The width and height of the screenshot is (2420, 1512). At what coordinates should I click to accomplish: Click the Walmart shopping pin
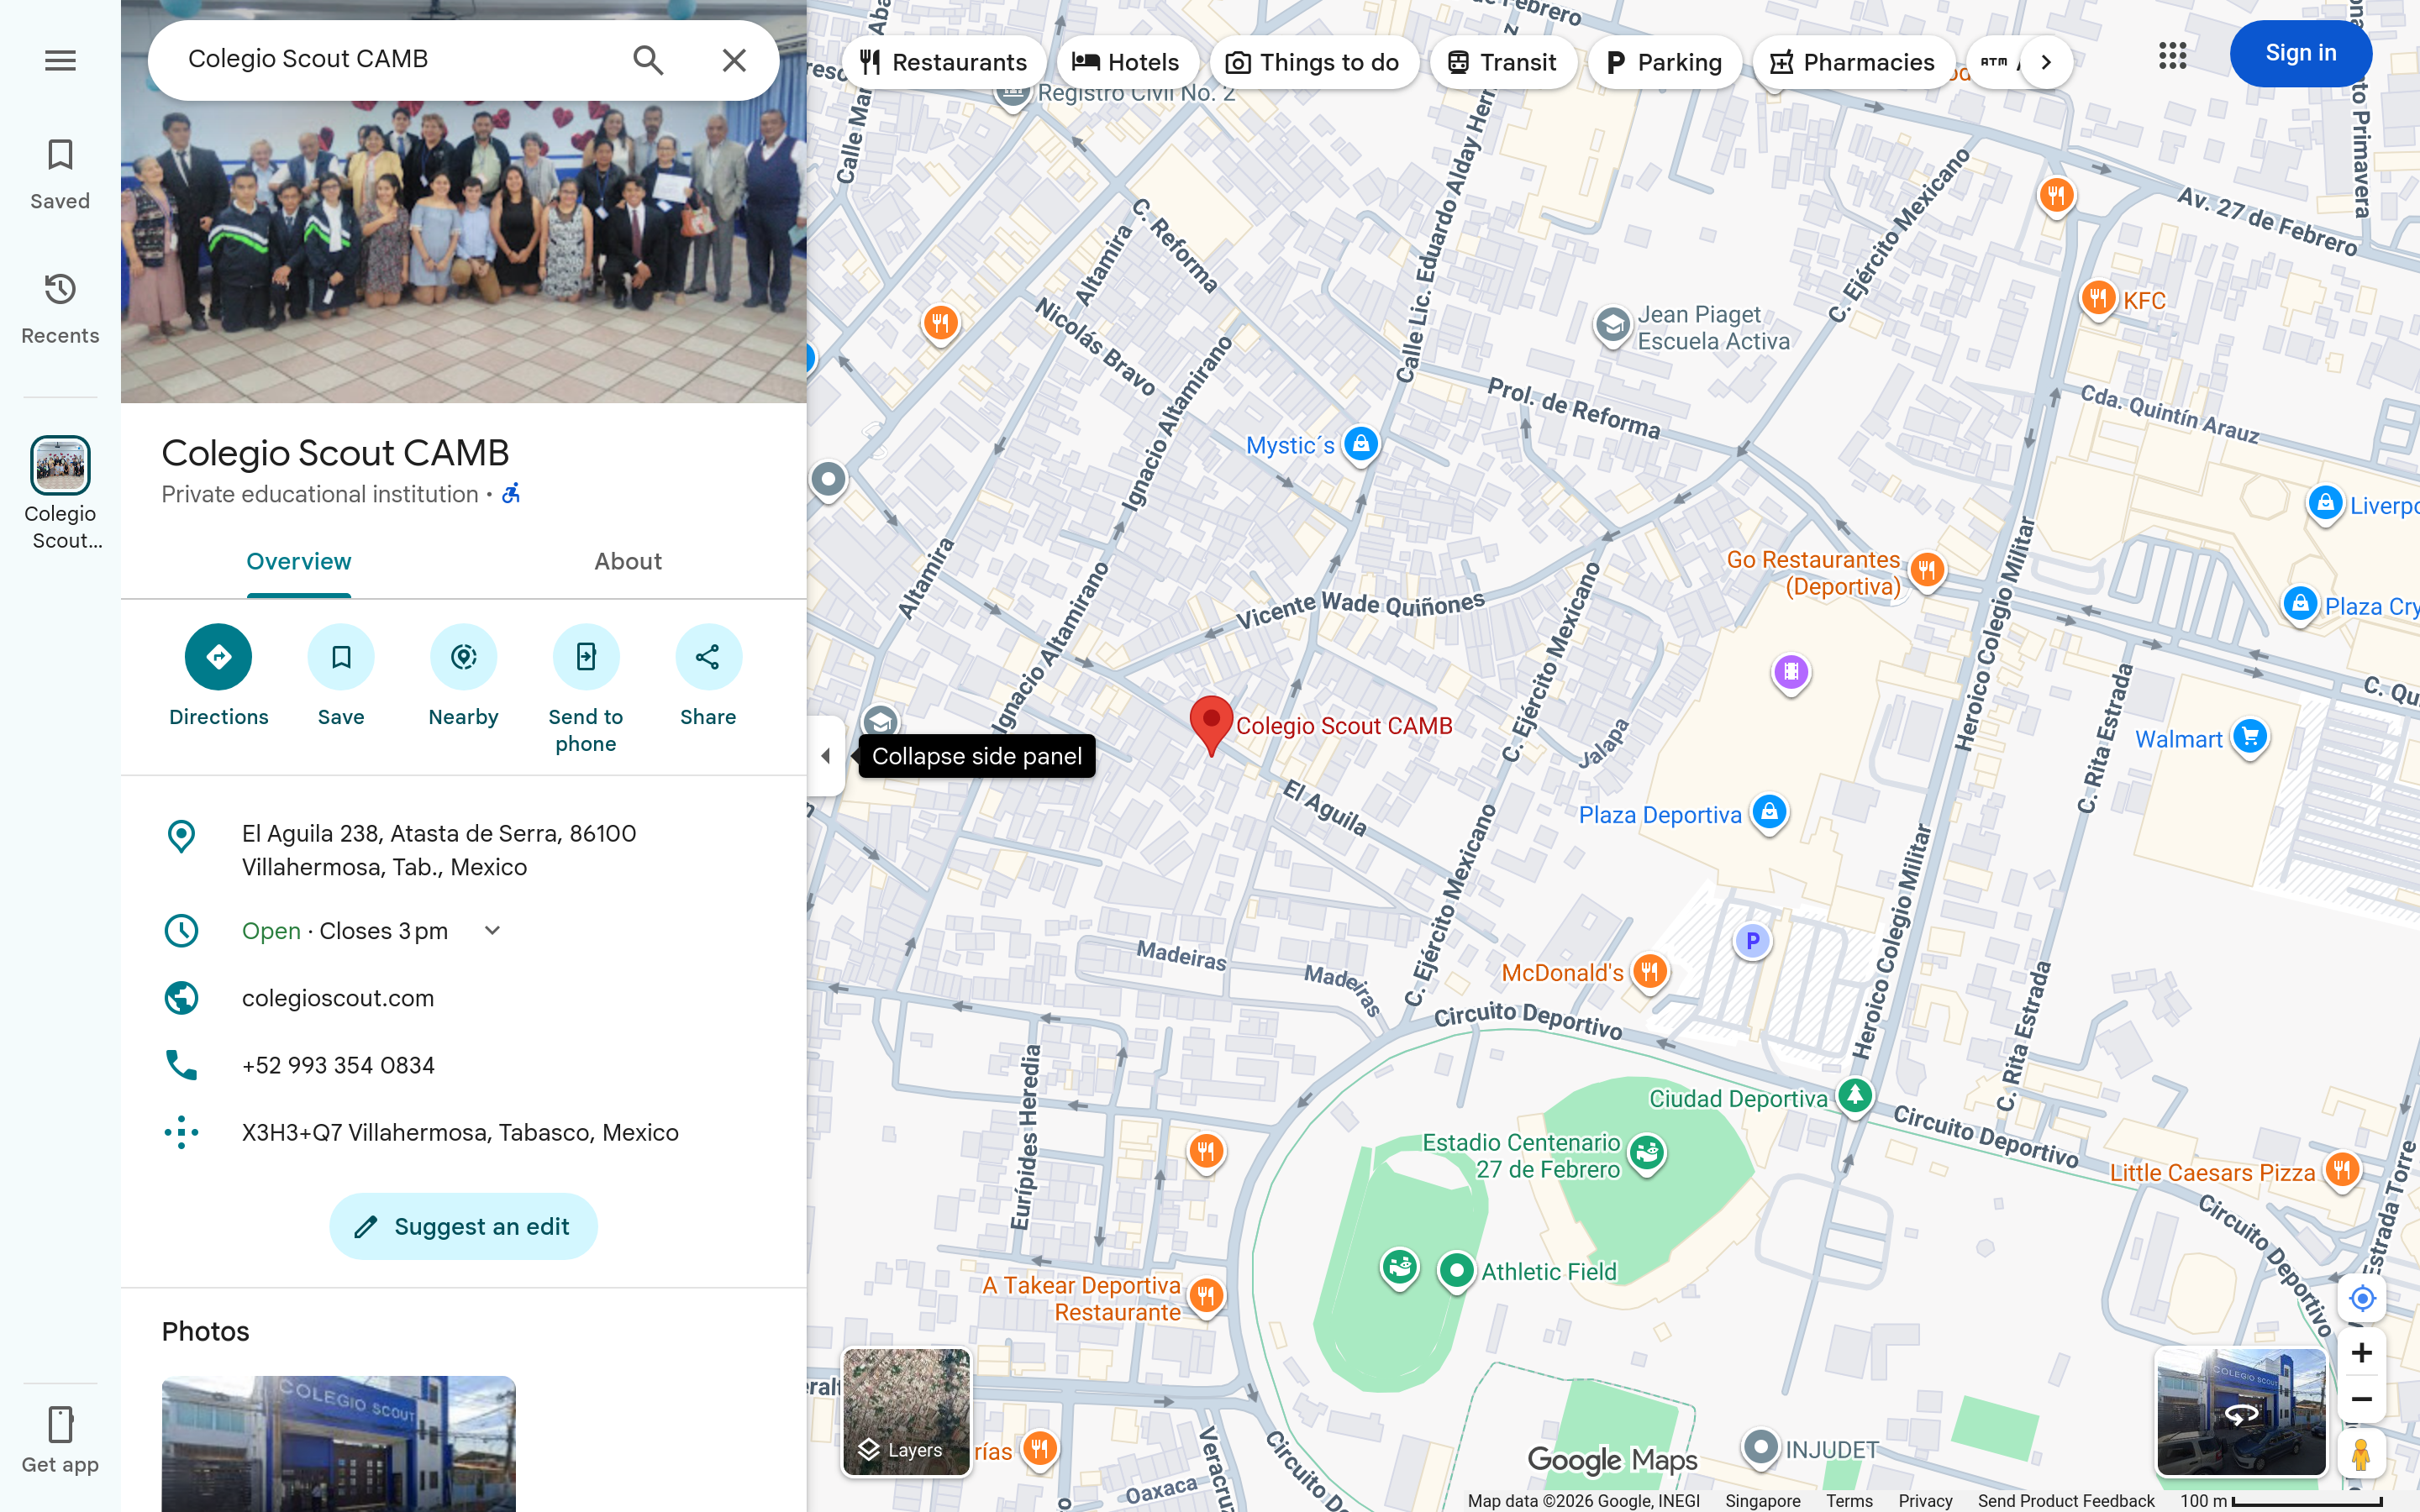(2250, 737)
